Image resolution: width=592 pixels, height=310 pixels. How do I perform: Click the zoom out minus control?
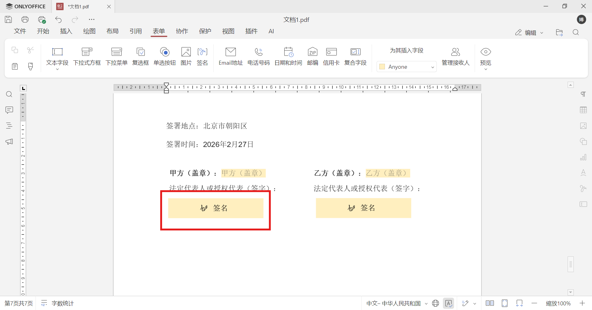(x=534, y=303)
